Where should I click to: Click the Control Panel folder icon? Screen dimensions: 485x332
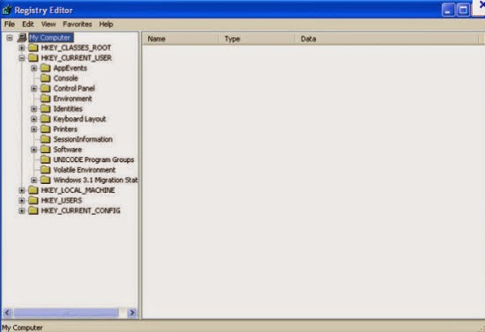tap(46, 89)
